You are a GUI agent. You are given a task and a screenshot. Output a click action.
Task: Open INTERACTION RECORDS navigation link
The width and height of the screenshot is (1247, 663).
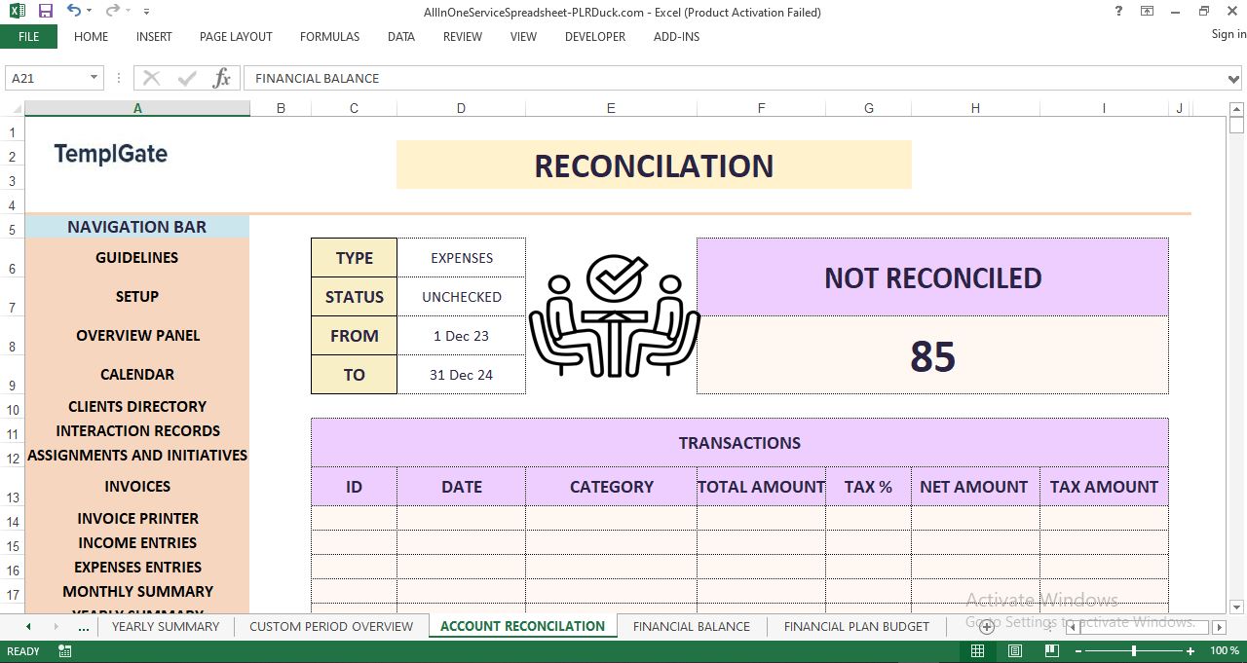point(137,431)
